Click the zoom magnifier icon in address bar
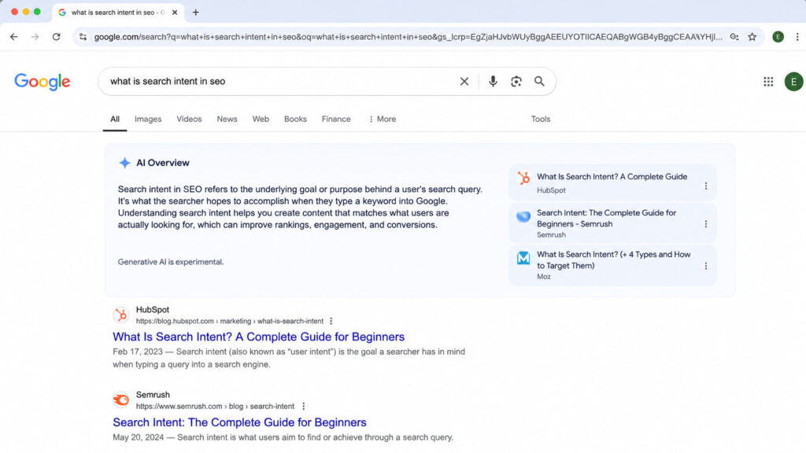Screen dimensions: 806x453 [x=734, y=37]
